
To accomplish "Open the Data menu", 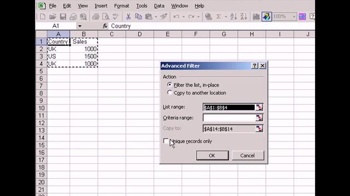I will 159,6.
